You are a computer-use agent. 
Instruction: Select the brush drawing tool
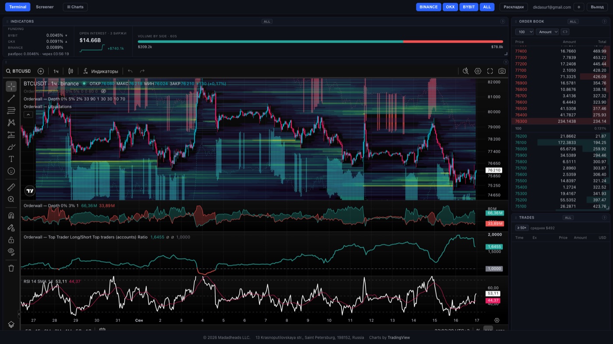coord(11,147)
